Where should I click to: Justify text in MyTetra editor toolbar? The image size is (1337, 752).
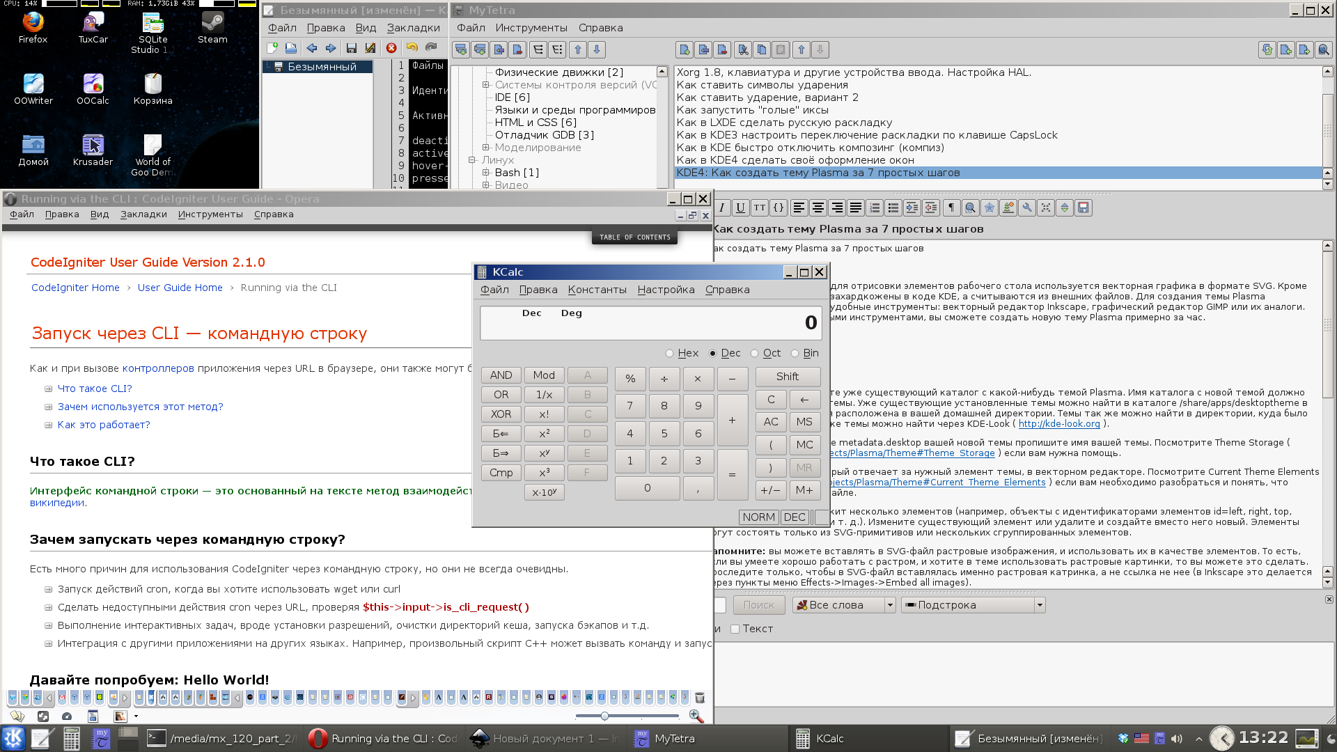coord(856,207)
